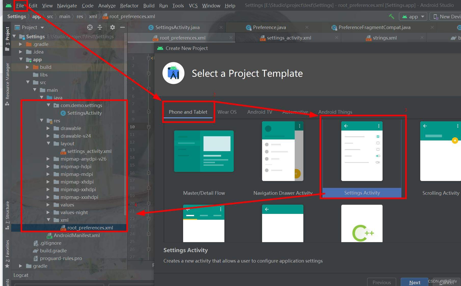Viewport: 461px width, 286px height.
Task: Close the root_preferences.xml editor tab
Action: pos(231,38)
